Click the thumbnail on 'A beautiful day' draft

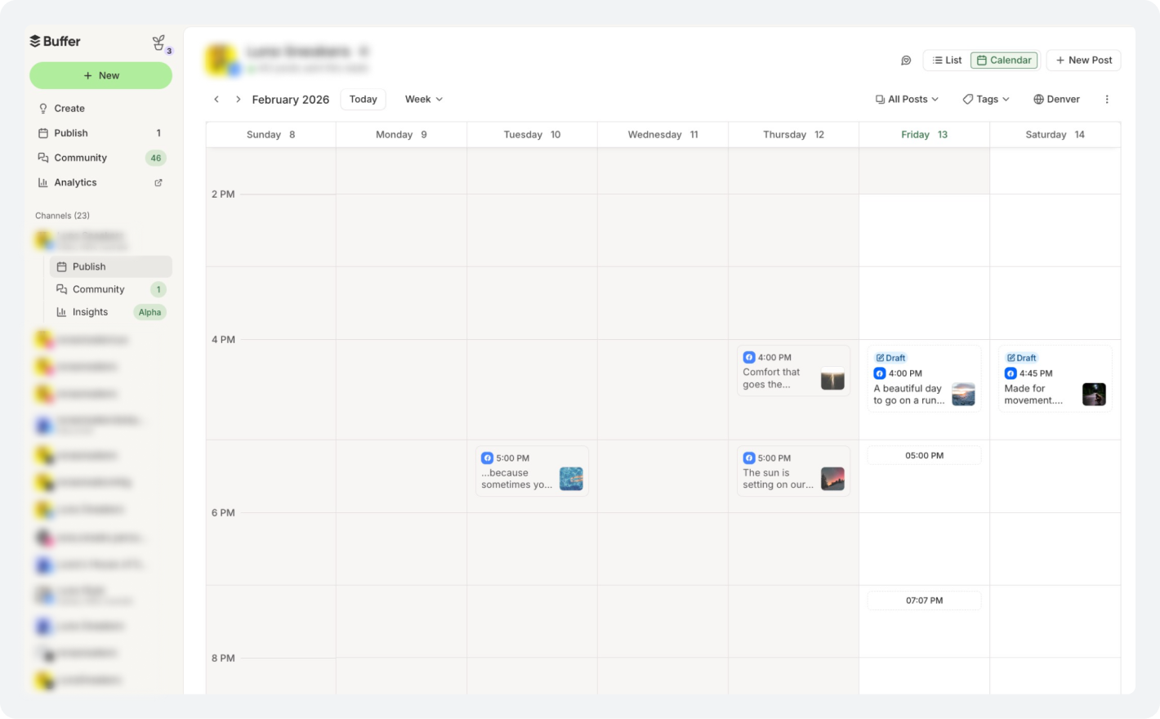pos(963,395)
